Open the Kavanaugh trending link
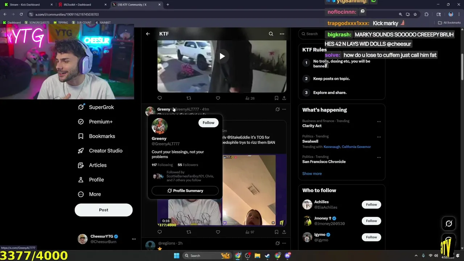464x261 pixels. pos(332,147)
